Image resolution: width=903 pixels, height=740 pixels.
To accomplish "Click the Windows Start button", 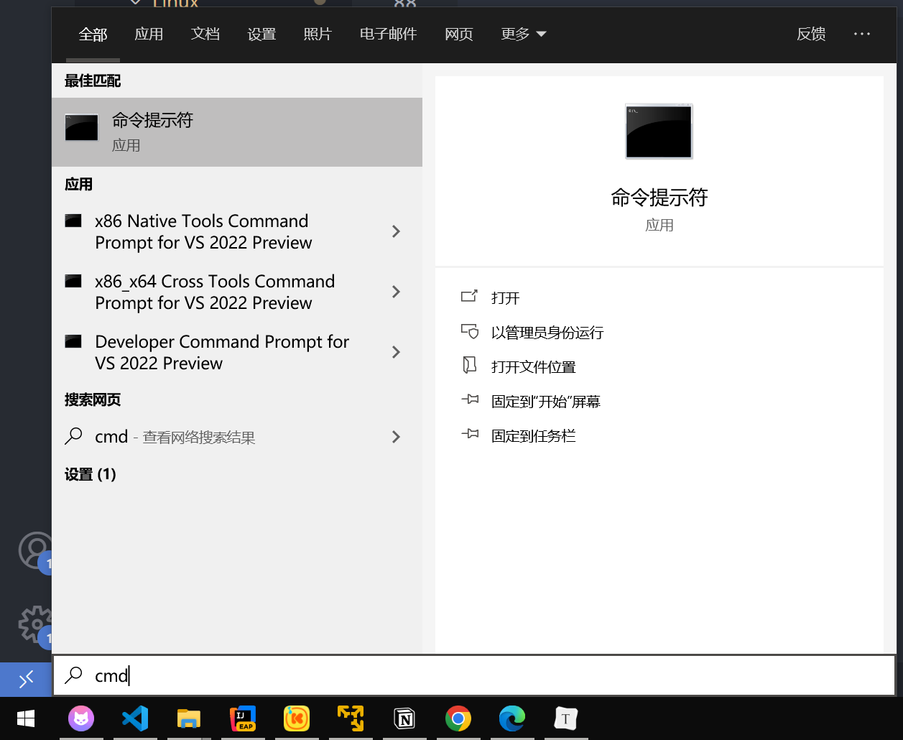I will [26, 718].
